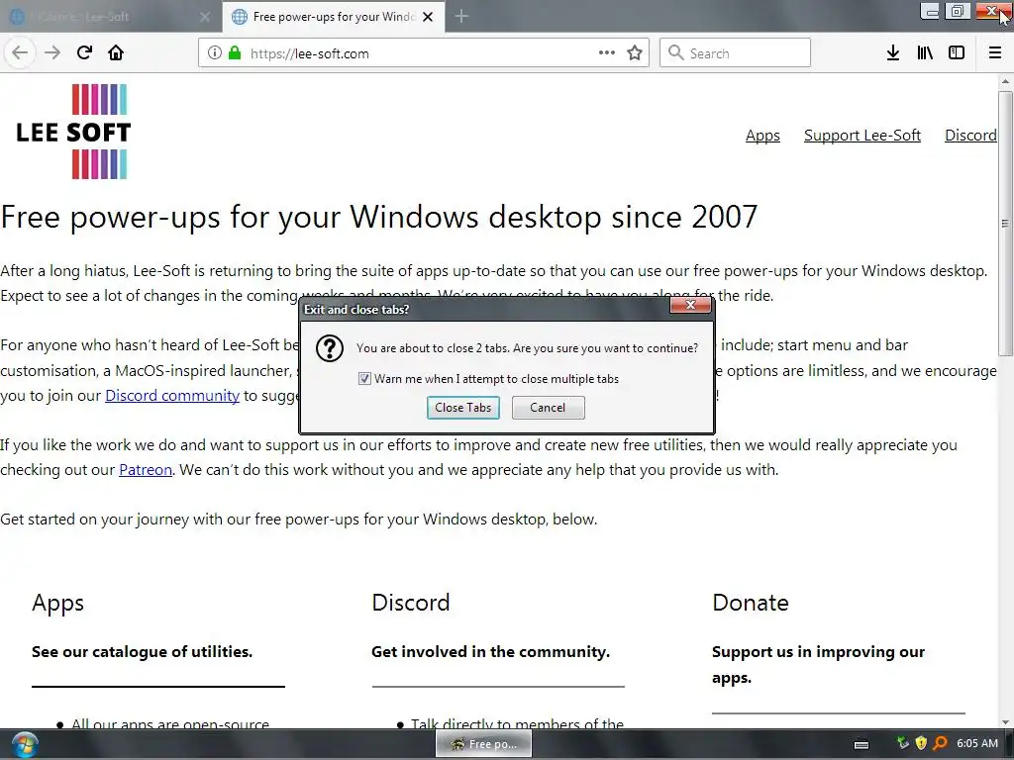Open the on-screen keyboard tray icon
1014x760 pixels.
tap(862, 744)
